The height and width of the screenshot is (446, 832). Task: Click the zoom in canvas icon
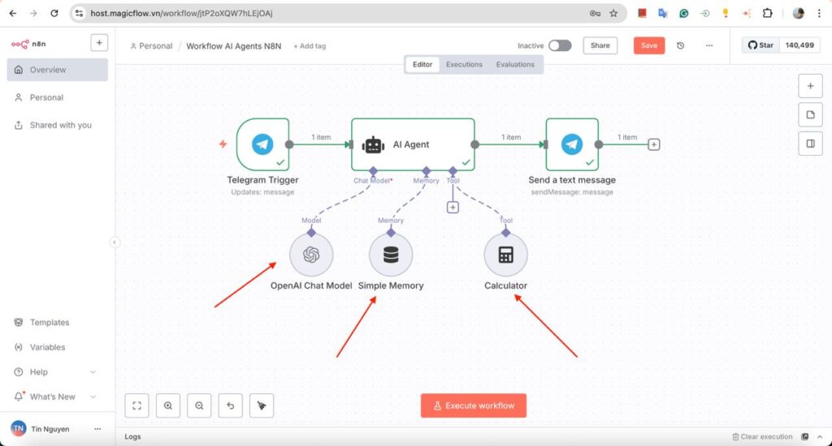(168, 405)
